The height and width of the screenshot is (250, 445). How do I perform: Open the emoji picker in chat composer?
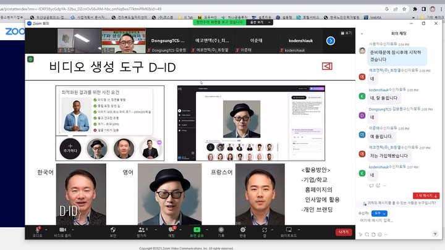click(379, 235)
